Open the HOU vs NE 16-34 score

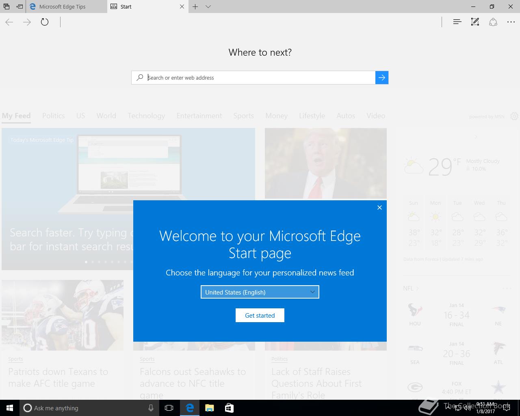[457, 315]
